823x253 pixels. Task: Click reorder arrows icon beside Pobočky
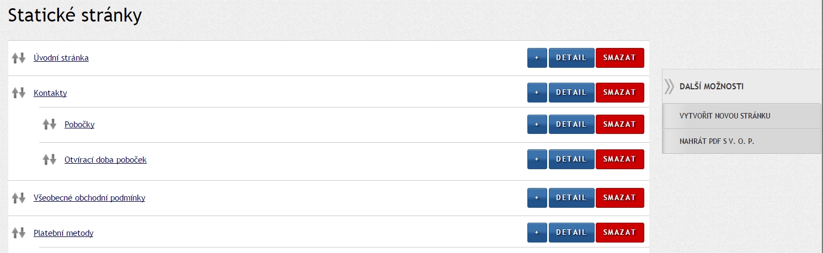(50, 125)
